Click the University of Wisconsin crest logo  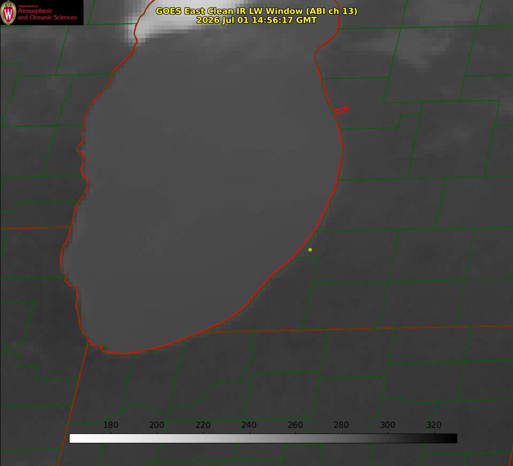coord(8,12)
